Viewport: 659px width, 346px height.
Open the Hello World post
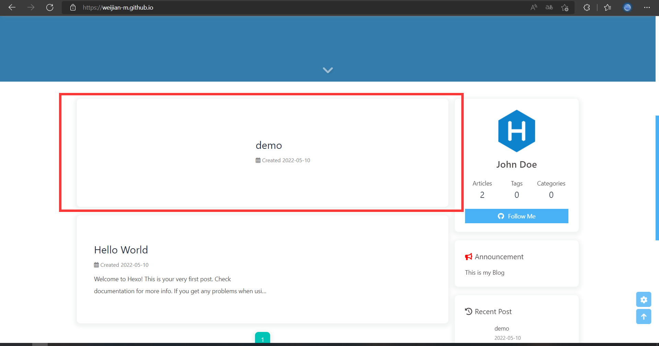coord(121,250)
